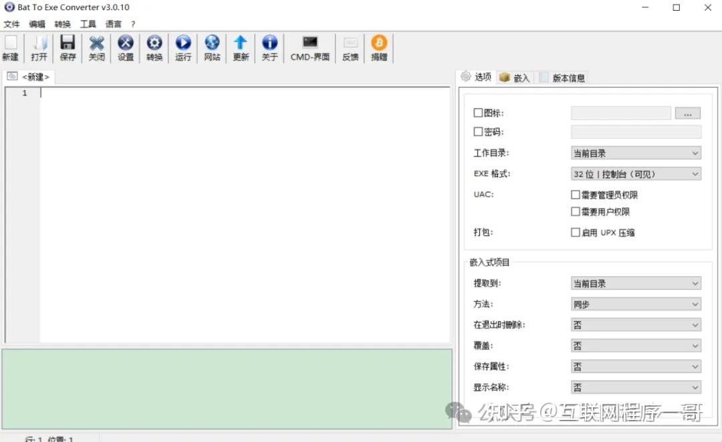Click the document icon on <新建> tab

click(13, 76)
